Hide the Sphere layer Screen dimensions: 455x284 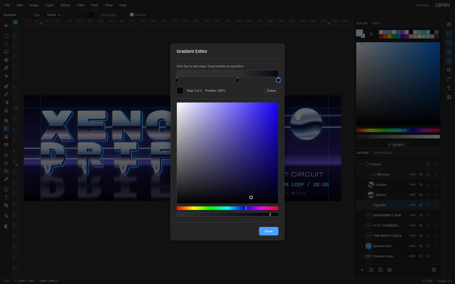tap(421, 195)
